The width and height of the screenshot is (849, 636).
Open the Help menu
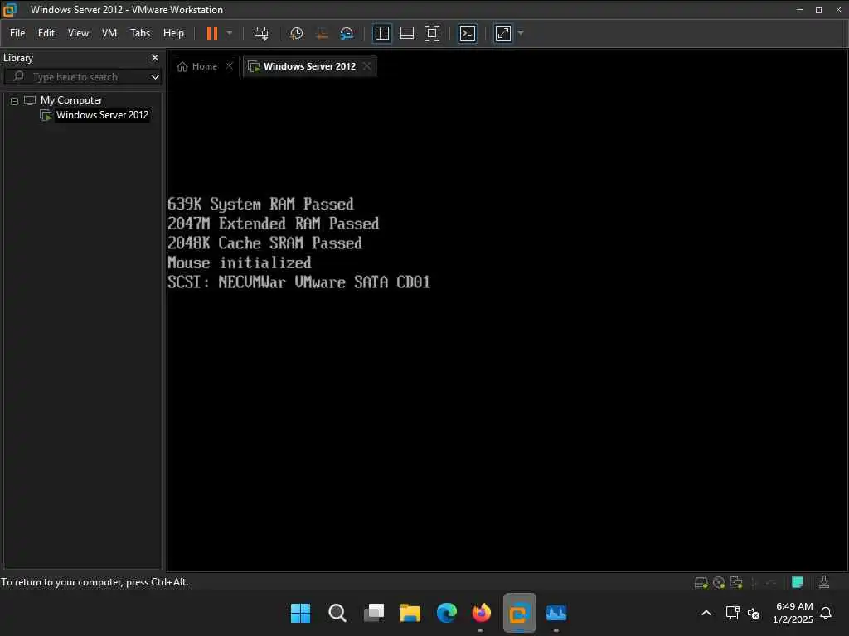pos(173,33)
